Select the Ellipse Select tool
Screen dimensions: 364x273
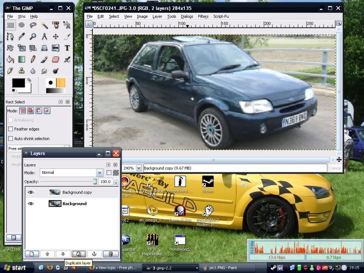tap(21, 25)
